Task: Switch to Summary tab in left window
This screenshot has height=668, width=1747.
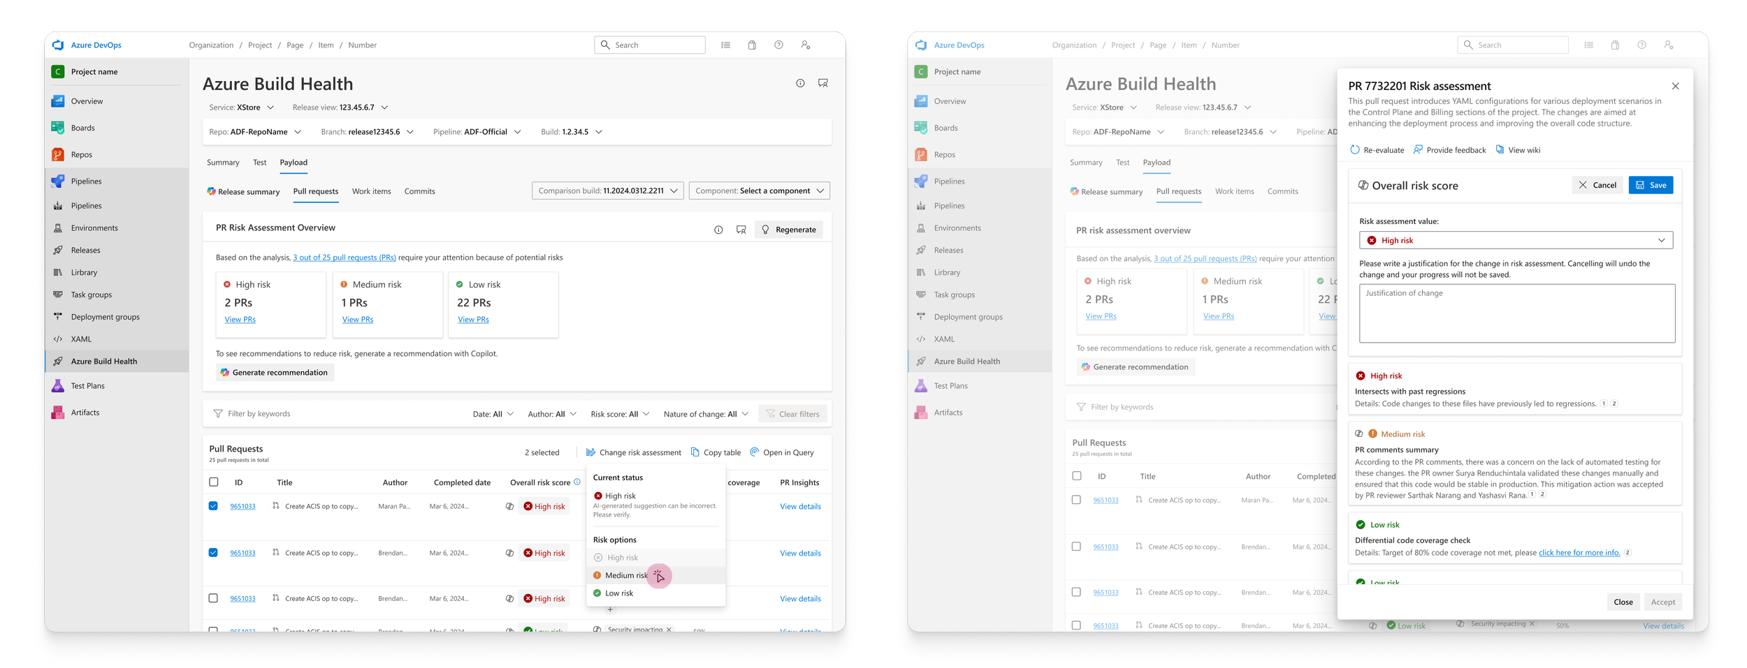Action: tap(223, 162)
